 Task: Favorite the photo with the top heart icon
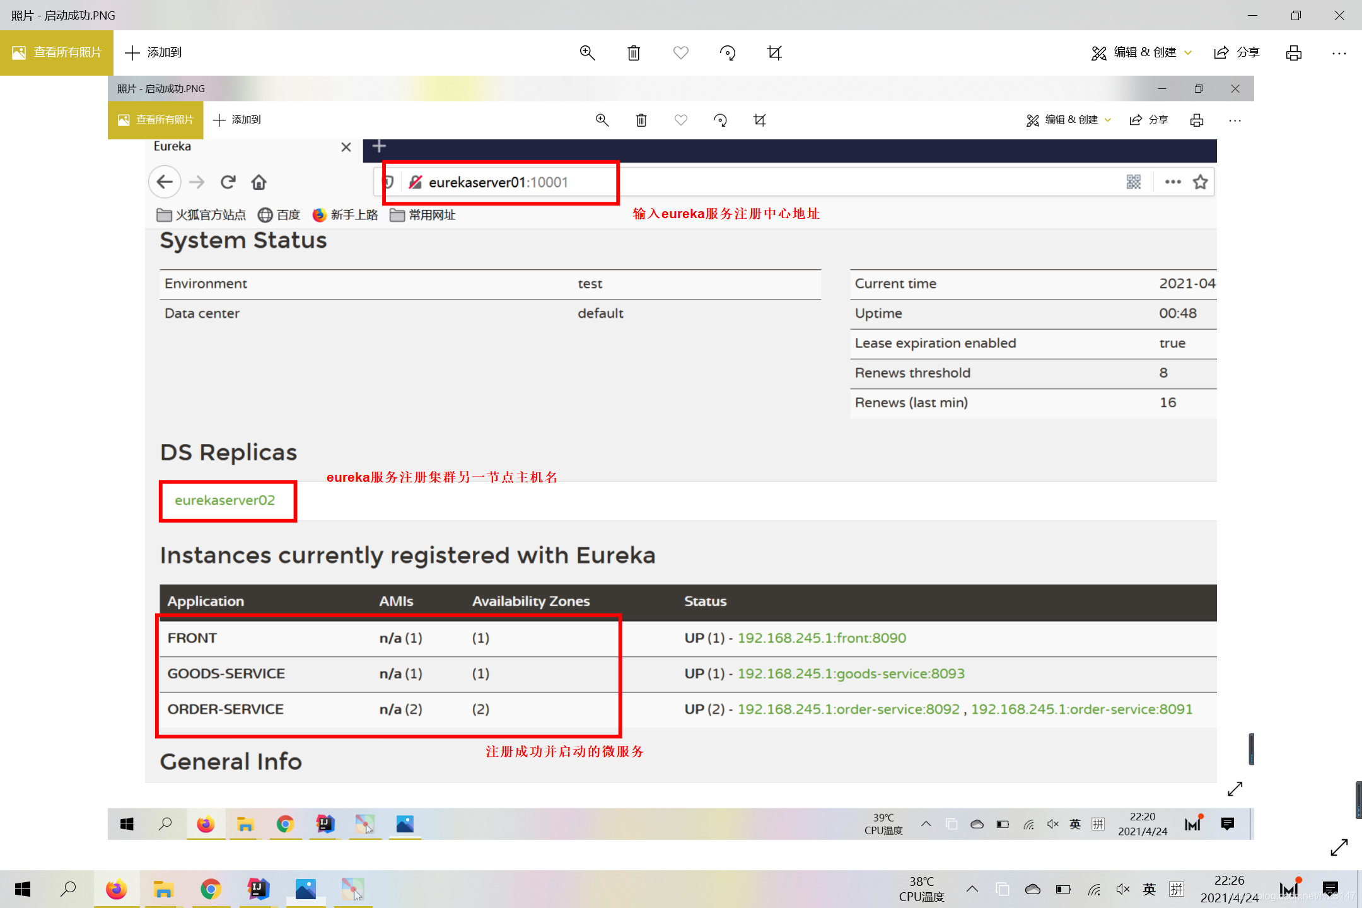tap(680, 53)
